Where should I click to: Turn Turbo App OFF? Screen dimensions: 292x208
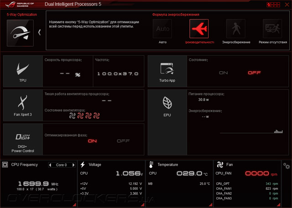coord(254,73)
